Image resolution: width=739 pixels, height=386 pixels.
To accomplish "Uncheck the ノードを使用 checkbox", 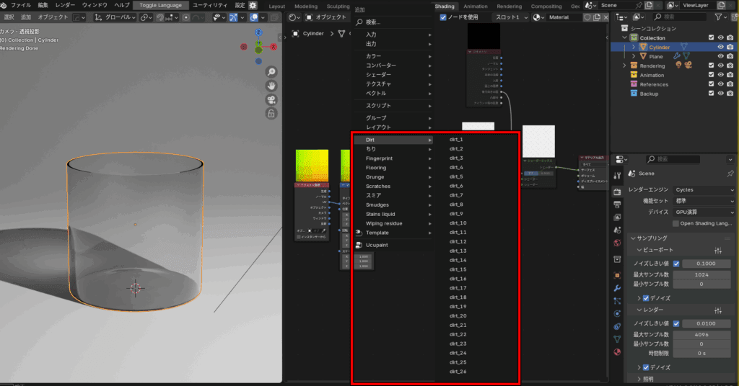I will (x=443, y=17).
